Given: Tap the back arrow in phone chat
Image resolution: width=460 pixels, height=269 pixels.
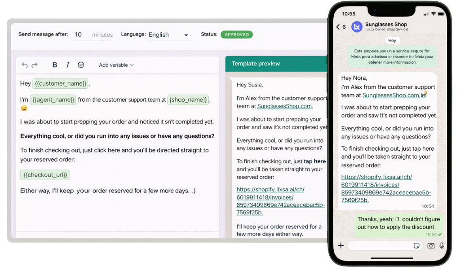Looking at the screenshot, I should [x=338, y=27].
